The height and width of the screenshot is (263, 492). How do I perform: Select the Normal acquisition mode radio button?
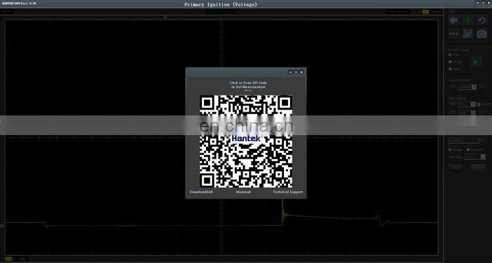click(x=450, y=62)
